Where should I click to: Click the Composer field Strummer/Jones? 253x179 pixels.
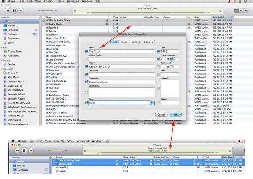coord(122,82)
